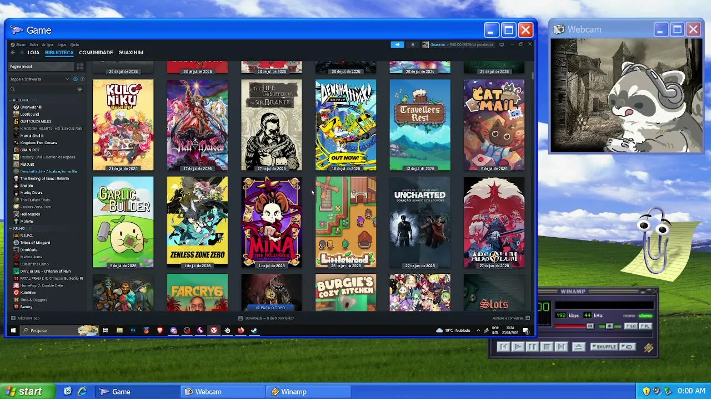Select Overwatch in the recent games list

click(x=31, y=107)
